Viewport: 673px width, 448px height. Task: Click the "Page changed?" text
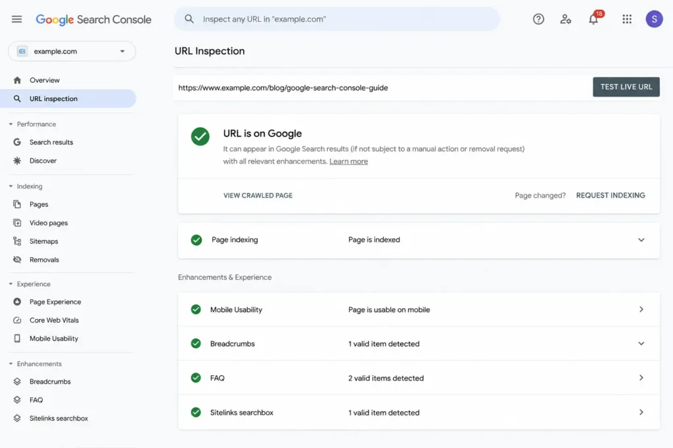point(540,195)
